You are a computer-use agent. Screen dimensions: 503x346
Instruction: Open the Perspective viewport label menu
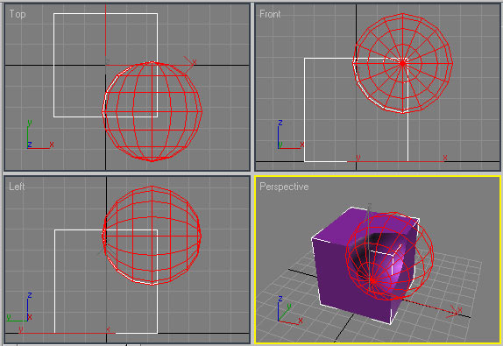[x=284, y=187]
